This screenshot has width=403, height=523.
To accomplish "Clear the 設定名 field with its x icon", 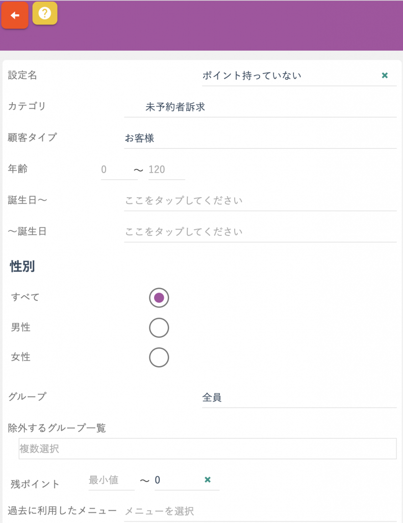I will (385, 76).
